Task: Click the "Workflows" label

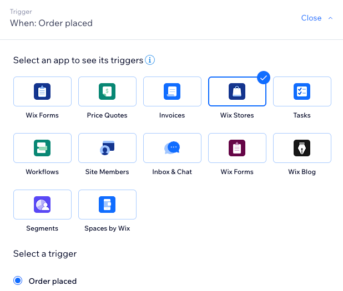Action: coord(42,172)
